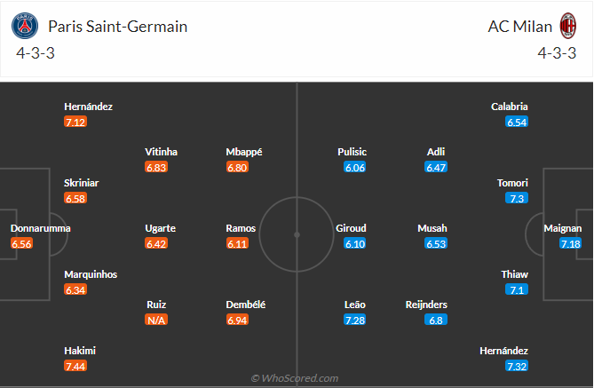Click Thiaw's 7.1 rating badge

(517, 289)
